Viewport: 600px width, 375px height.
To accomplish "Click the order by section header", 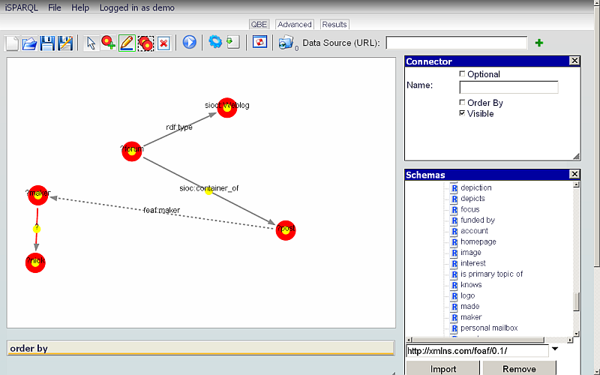I will point(200,348).
